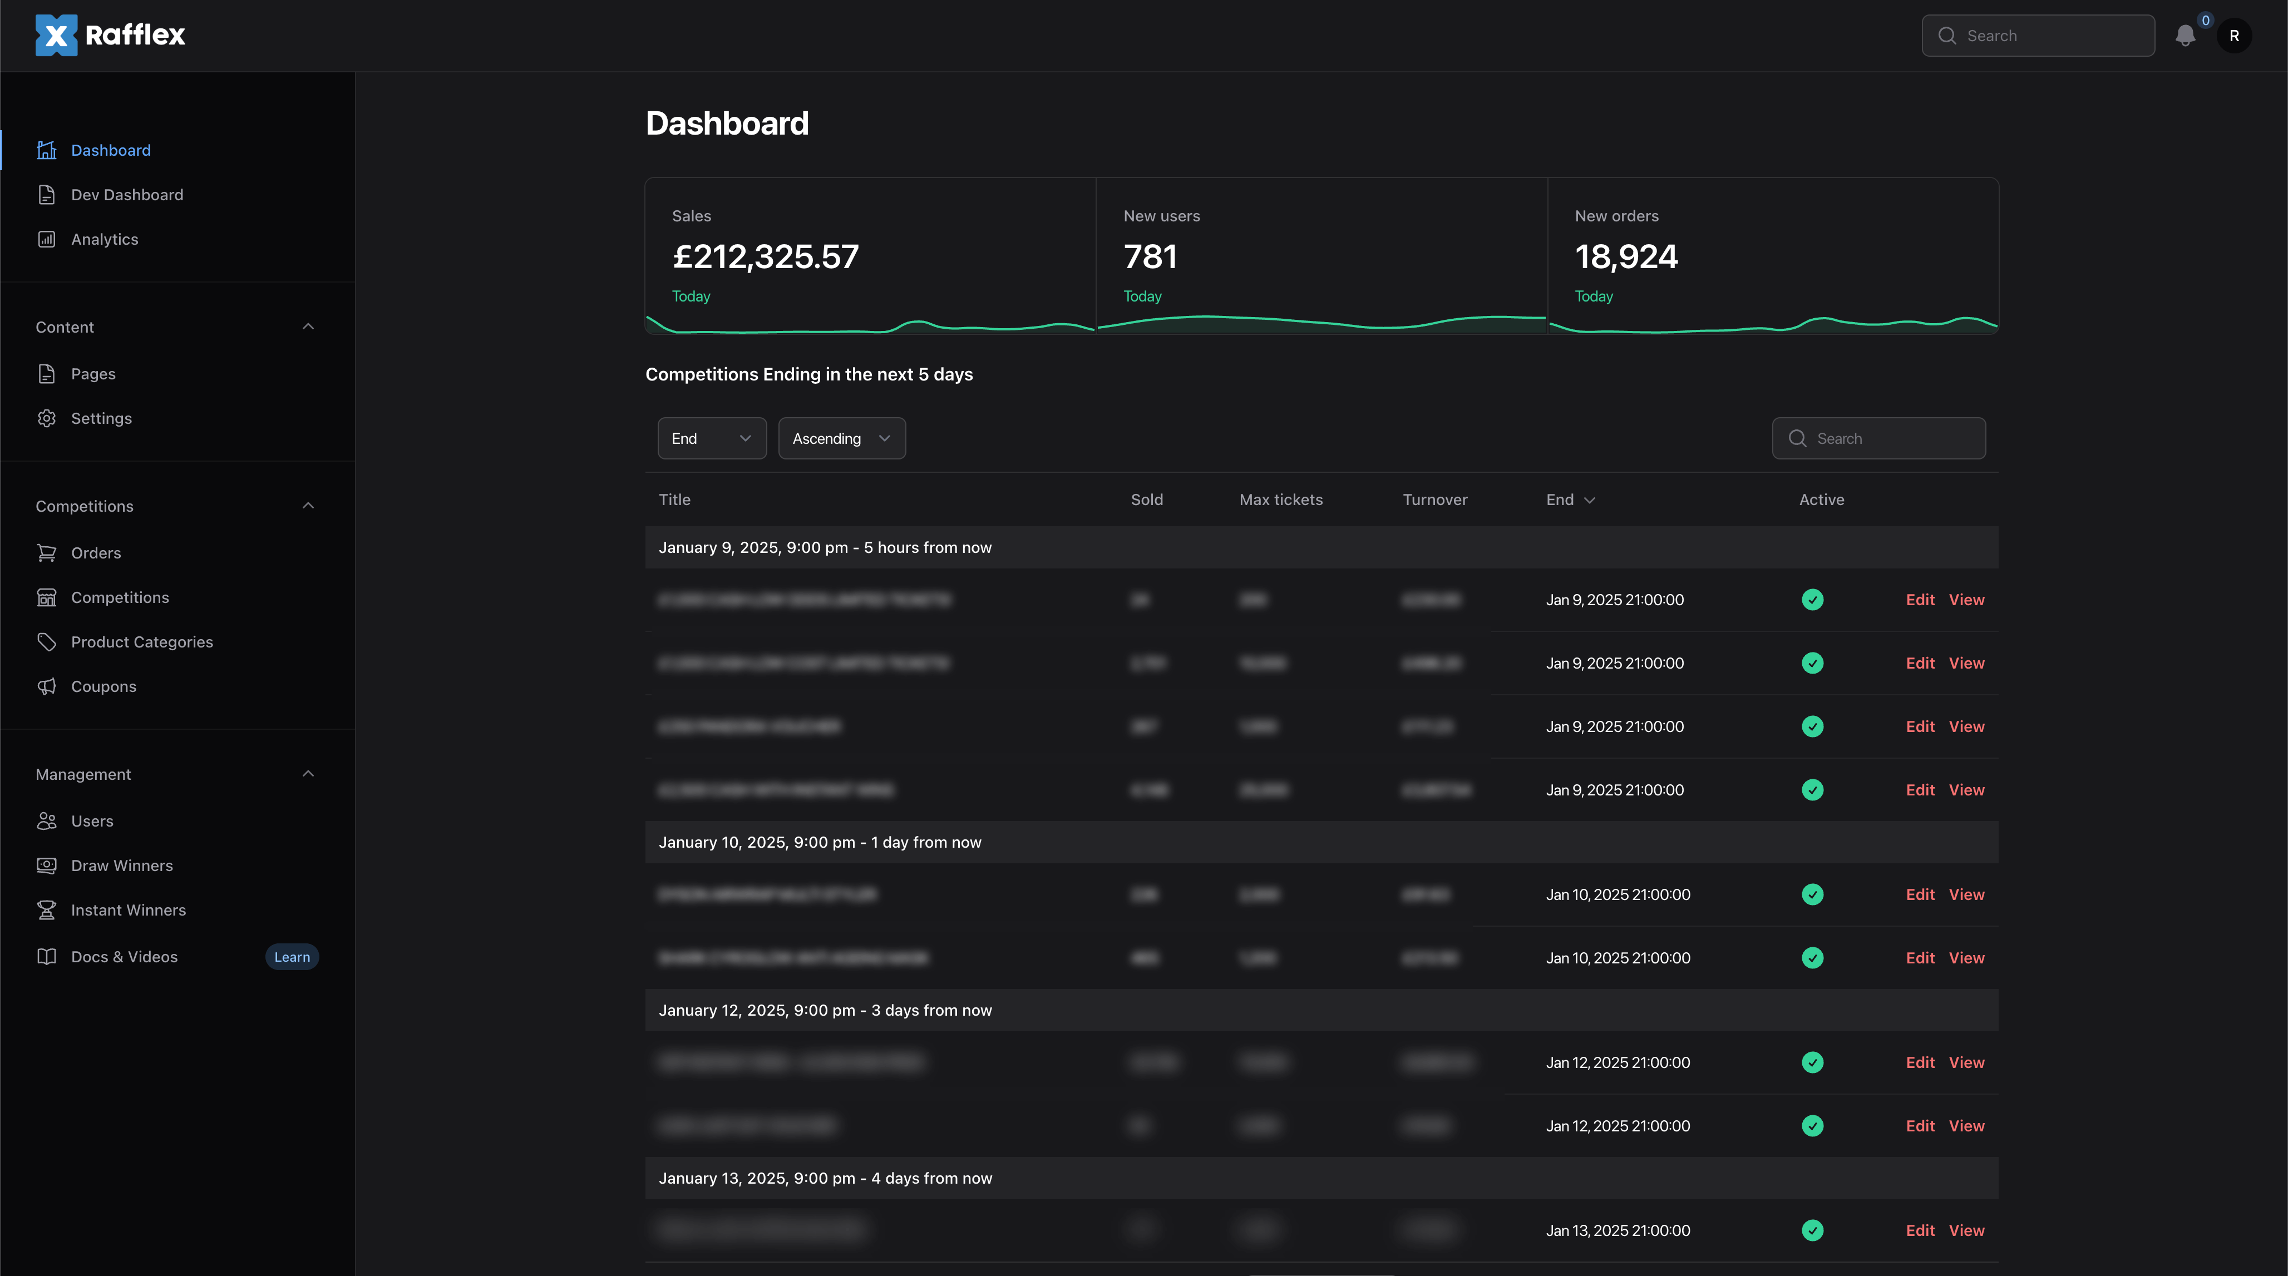The width and height of the screenshot is (2288, 1276).
Task: Edit the first Jan 9 competition
Action: click(1920, 600)
